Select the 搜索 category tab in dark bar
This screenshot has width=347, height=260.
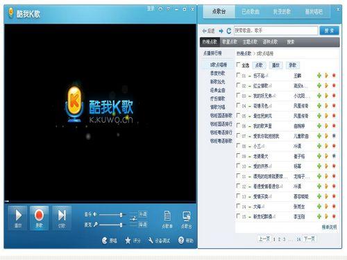click(291, 42)
